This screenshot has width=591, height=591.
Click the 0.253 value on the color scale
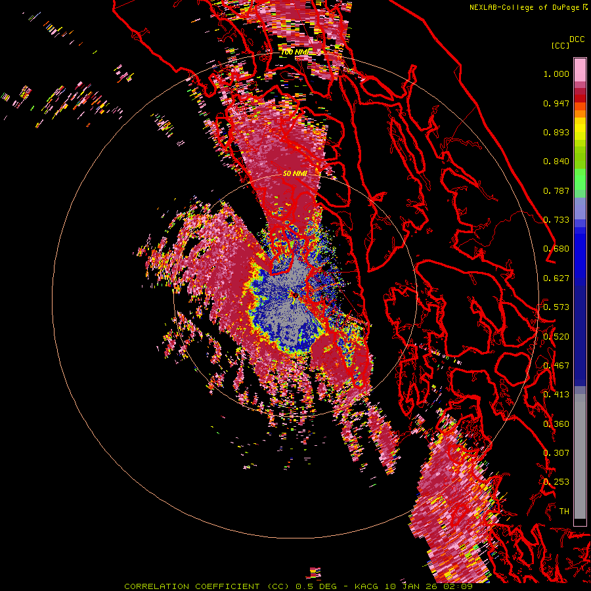pyautogui.click(x=556, y=482)
